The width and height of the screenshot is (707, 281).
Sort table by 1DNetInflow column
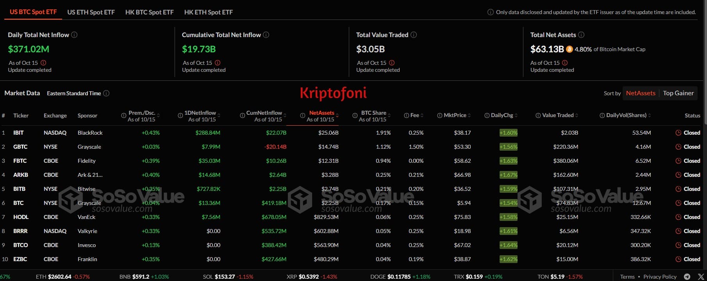click(200, 113)
